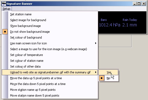This screenshot has width=148, height=100.
Task: Maximize the Signature Banner window
Action: (139, 4)
